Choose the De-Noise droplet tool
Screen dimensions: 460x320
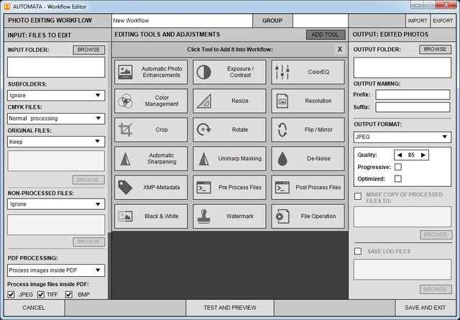[308, 158]
